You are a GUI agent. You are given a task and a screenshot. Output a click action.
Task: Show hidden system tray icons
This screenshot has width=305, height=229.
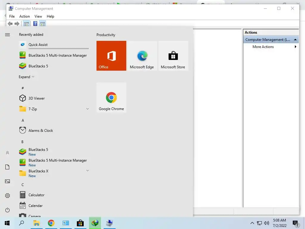pos(252,223)
